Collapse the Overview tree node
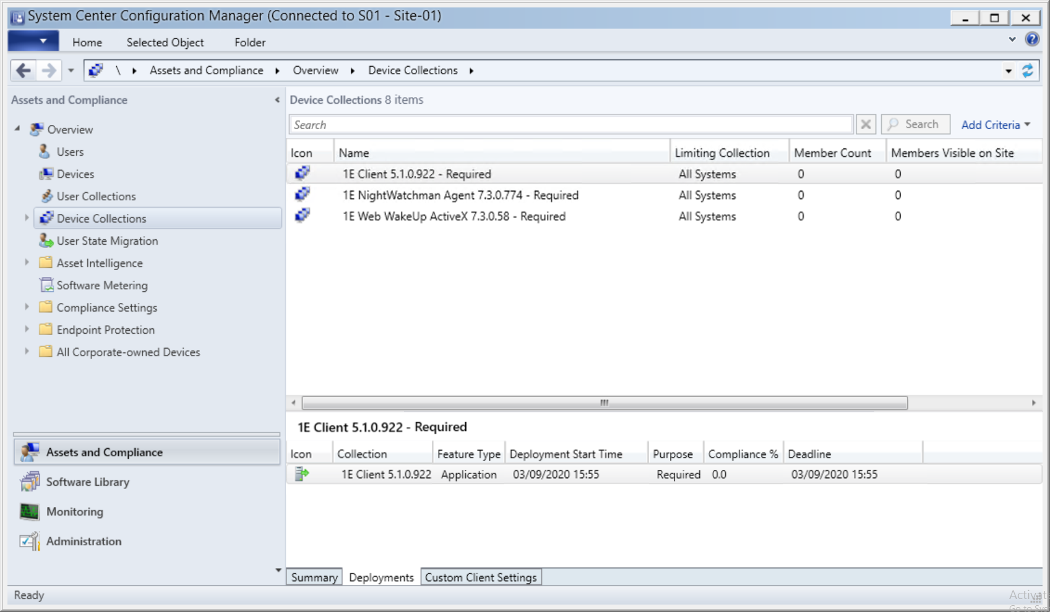This screenshot has height=612, width=1050. [x=17, y=129]
